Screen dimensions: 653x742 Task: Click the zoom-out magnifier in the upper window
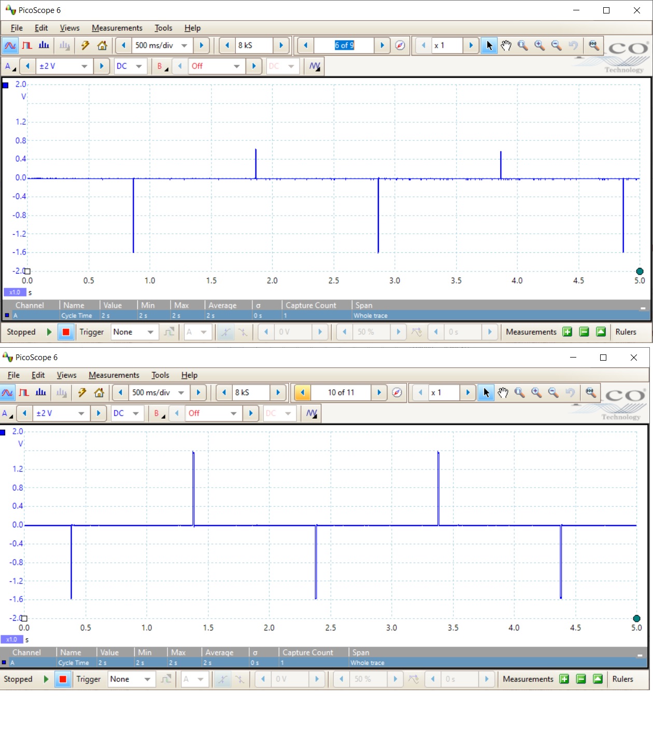557,46
